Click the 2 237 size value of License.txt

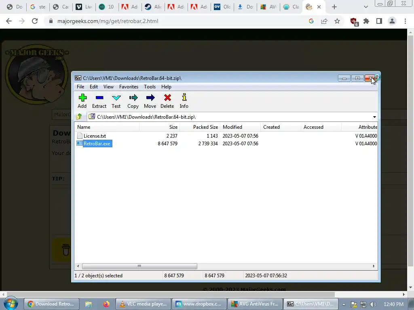[171, 136]
